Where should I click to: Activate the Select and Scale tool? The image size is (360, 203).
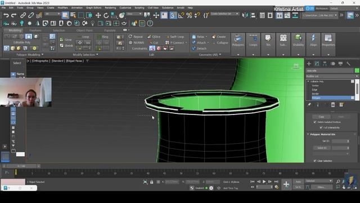coord(114,15)
